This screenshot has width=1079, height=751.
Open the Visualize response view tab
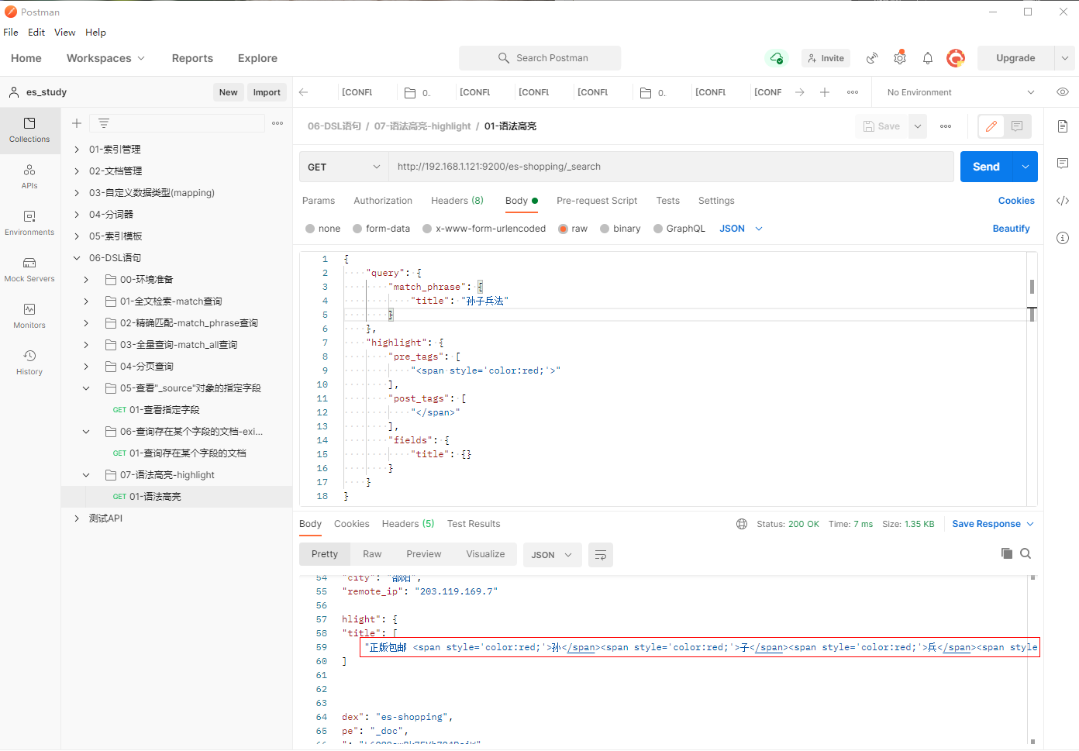[485, 554]
